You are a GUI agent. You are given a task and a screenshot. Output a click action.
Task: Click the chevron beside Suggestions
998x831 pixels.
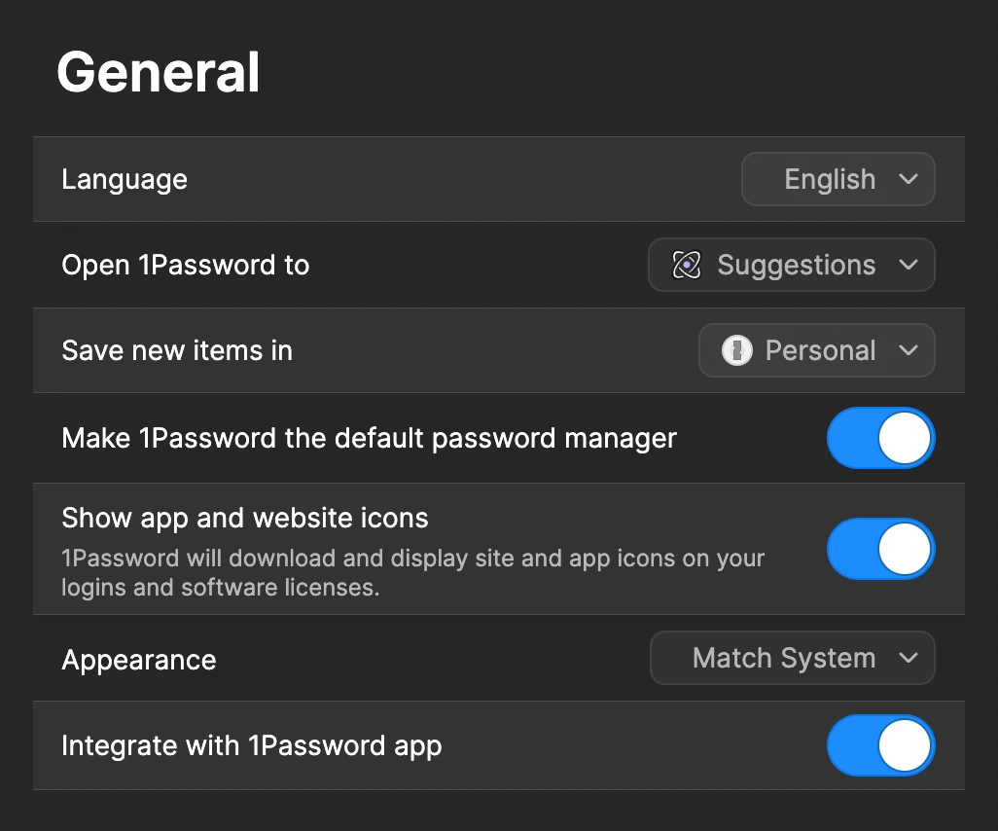point(909,265)
